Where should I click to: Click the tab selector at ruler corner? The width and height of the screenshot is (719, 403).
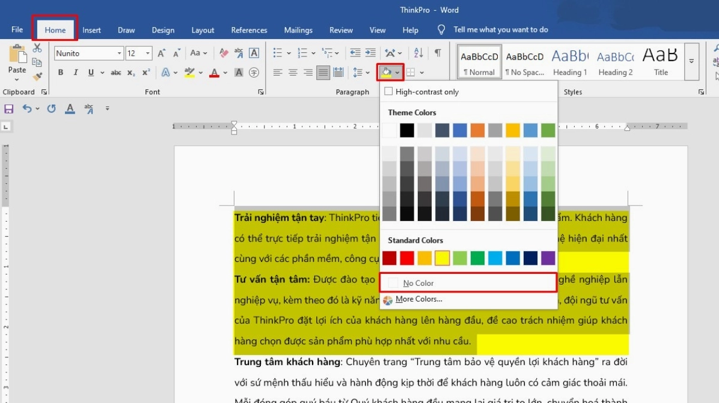[6, 127]
